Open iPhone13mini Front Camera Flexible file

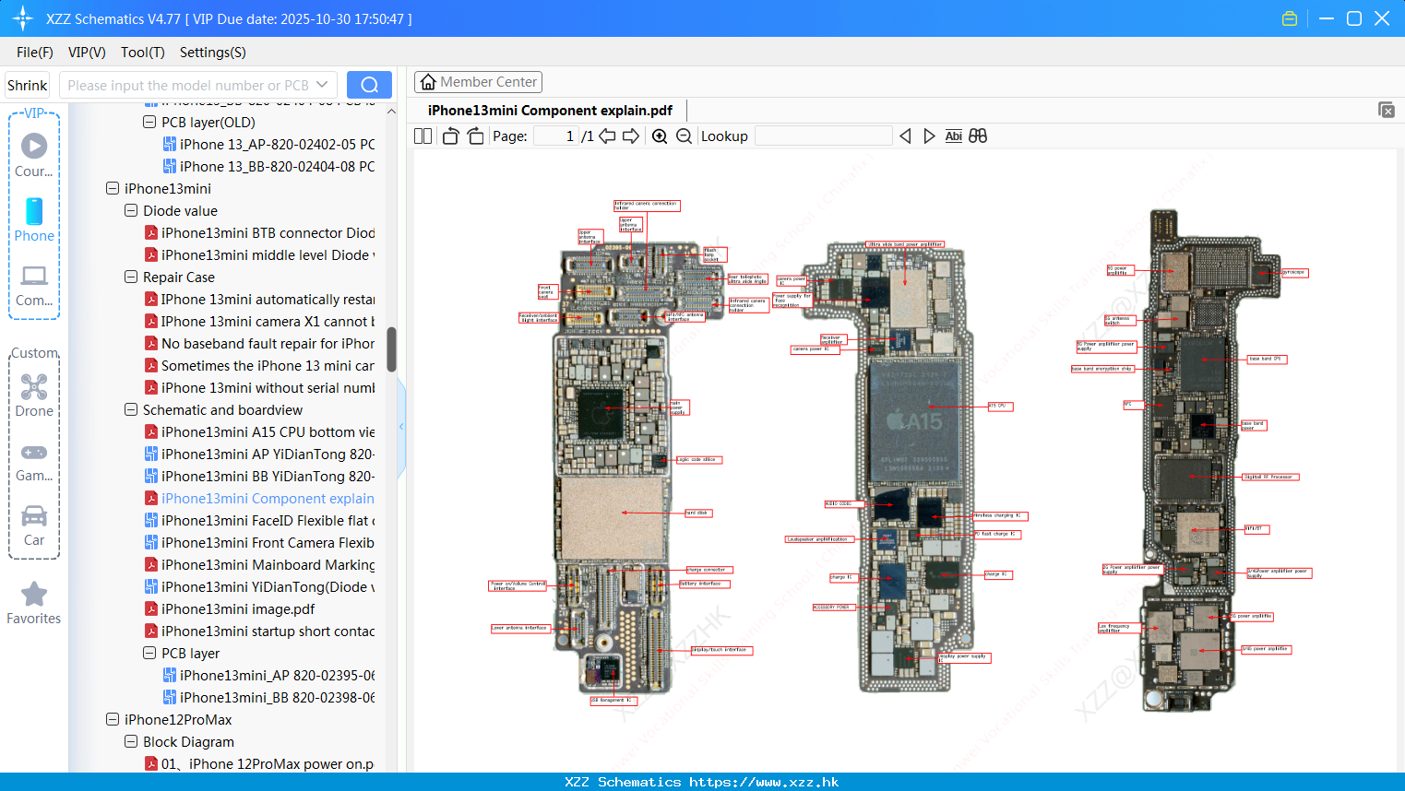(259, 542)
